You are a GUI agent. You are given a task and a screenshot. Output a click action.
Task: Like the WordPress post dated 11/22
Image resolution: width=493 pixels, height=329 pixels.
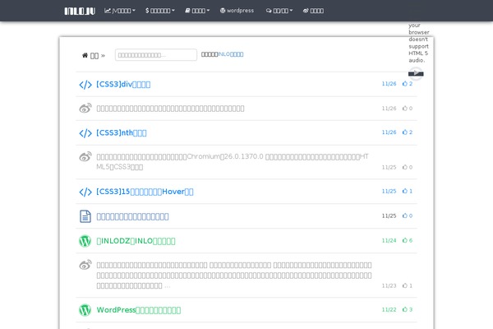(x=408, y=310)
